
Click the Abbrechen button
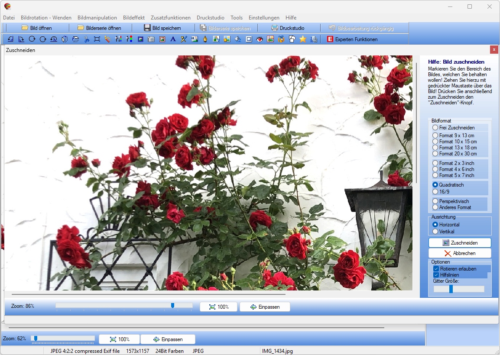click(x=460, y=253)
